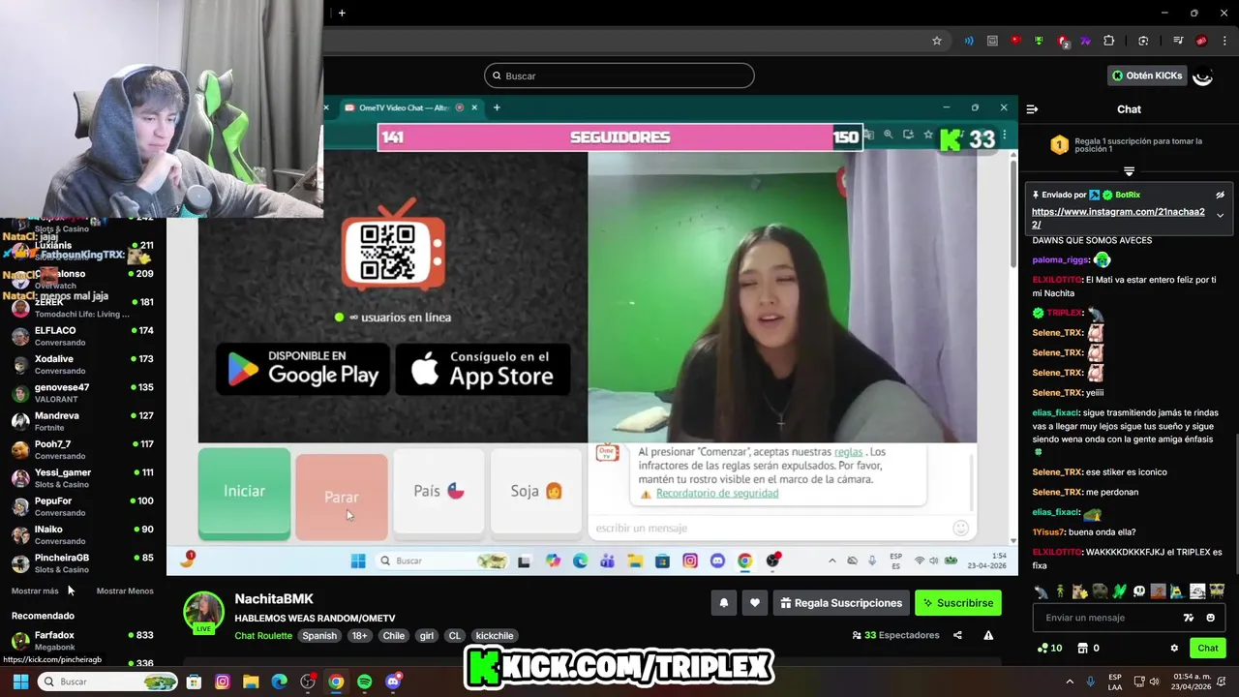Screen dimensions: 1239x697
Task: Open File Explorer from the Windows taskbar
Action: click(x=251, y=682)
